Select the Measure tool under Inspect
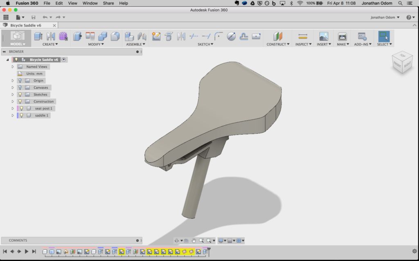This screenshot has width=419, height=261. click(x=303, y=36)
